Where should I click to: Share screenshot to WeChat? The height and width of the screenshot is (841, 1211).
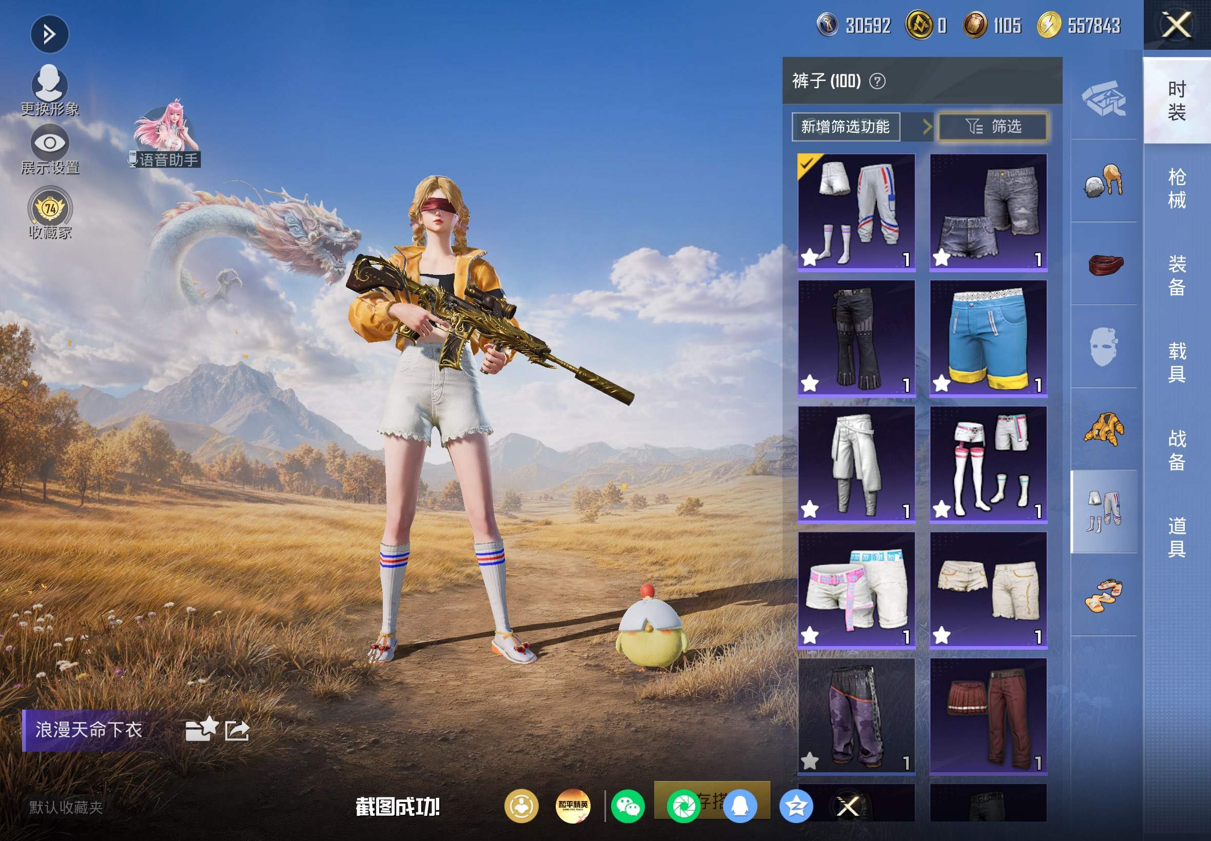coord(628,806)
